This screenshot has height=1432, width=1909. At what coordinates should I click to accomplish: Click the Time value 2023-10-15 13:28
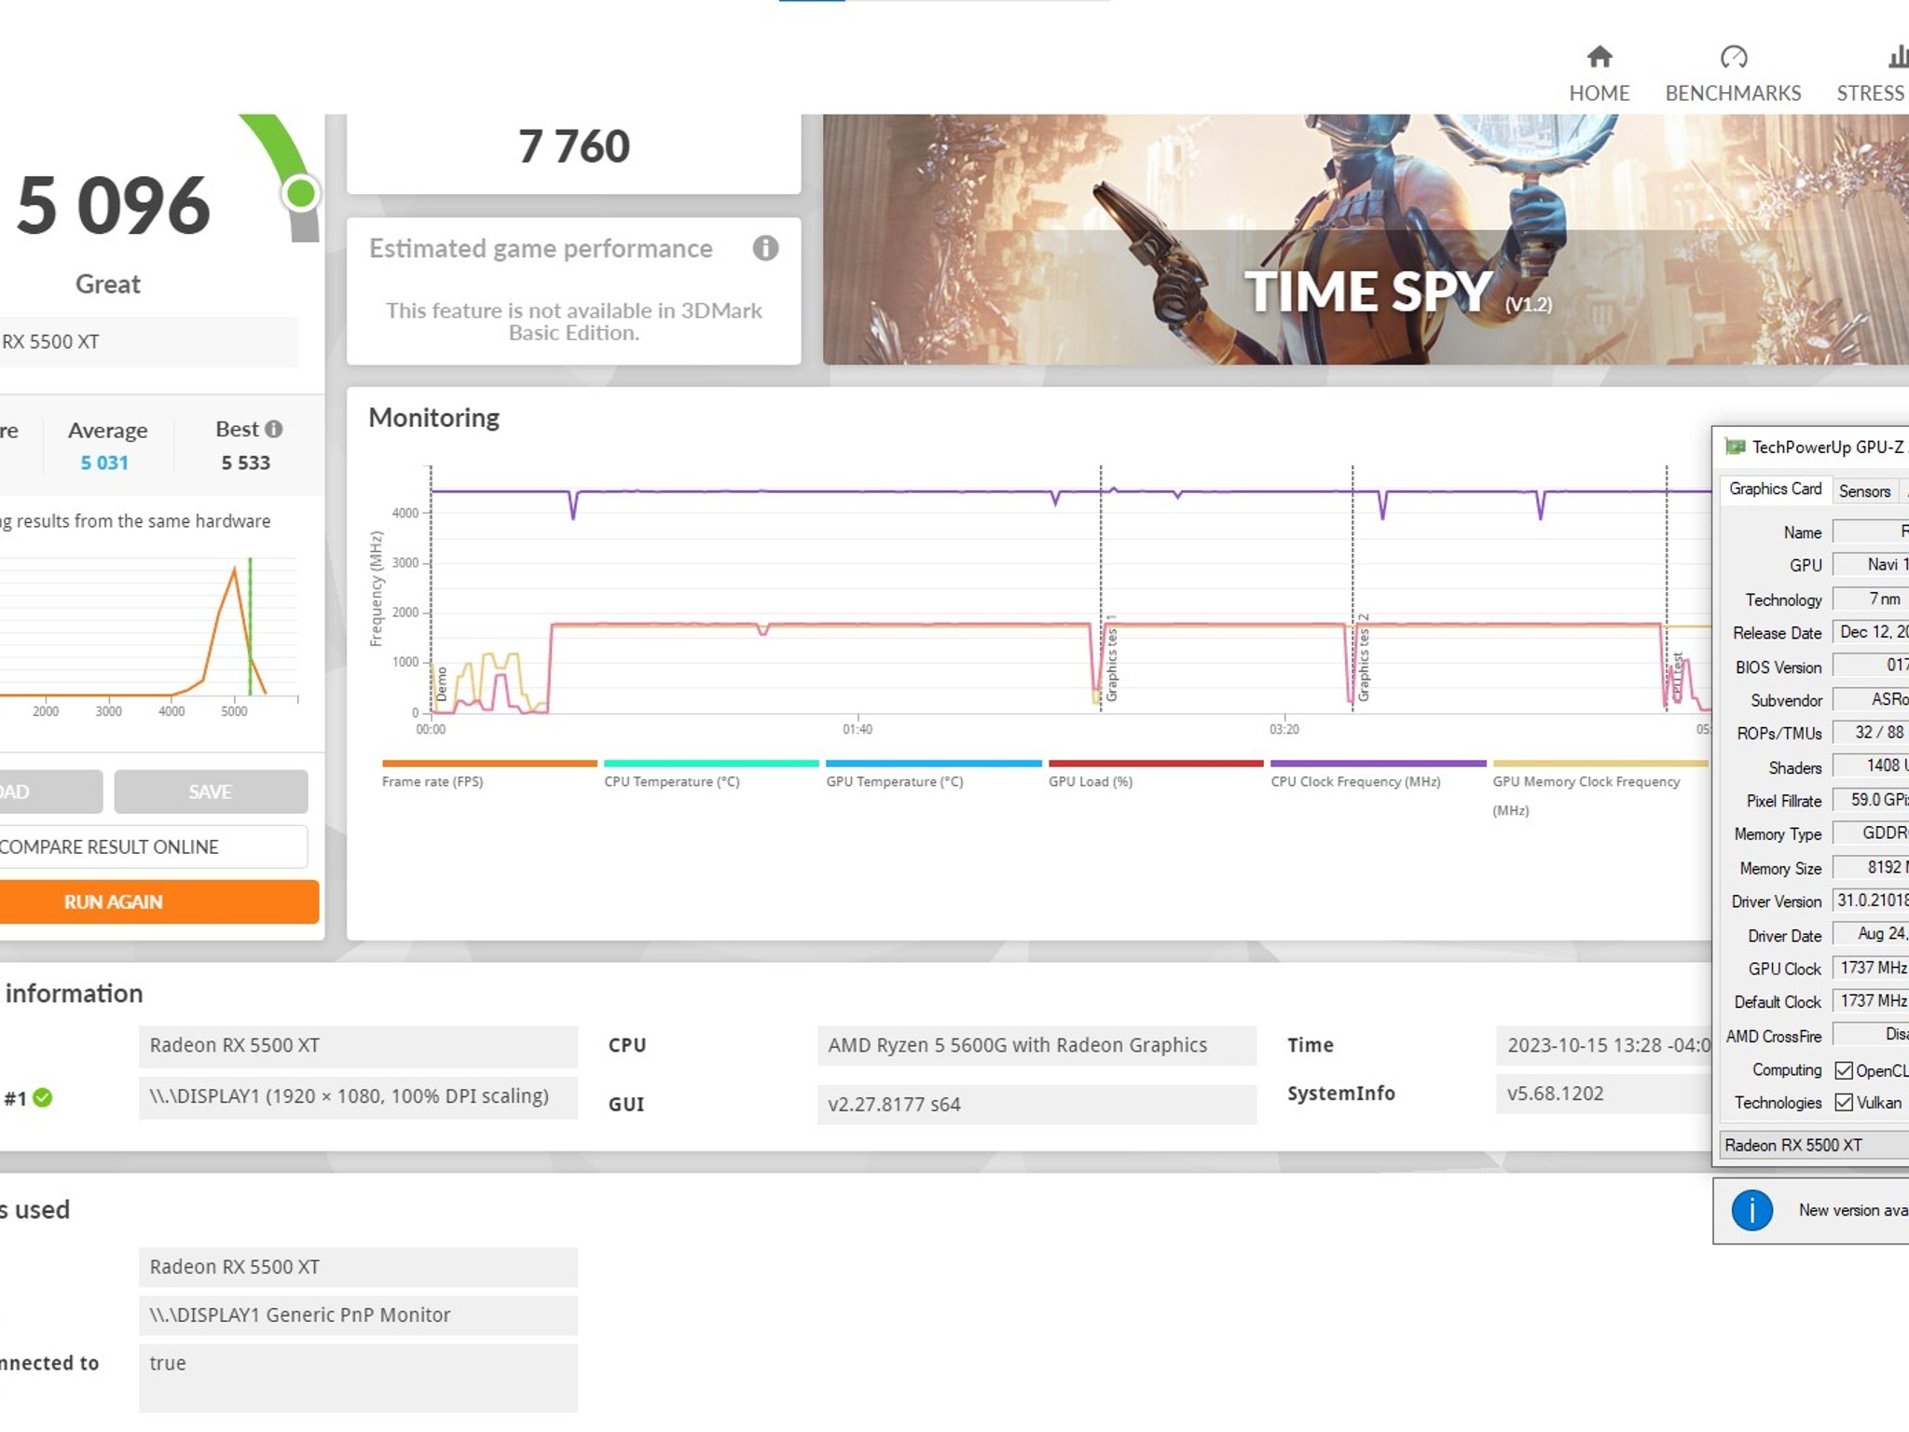pos(1605,1045)
